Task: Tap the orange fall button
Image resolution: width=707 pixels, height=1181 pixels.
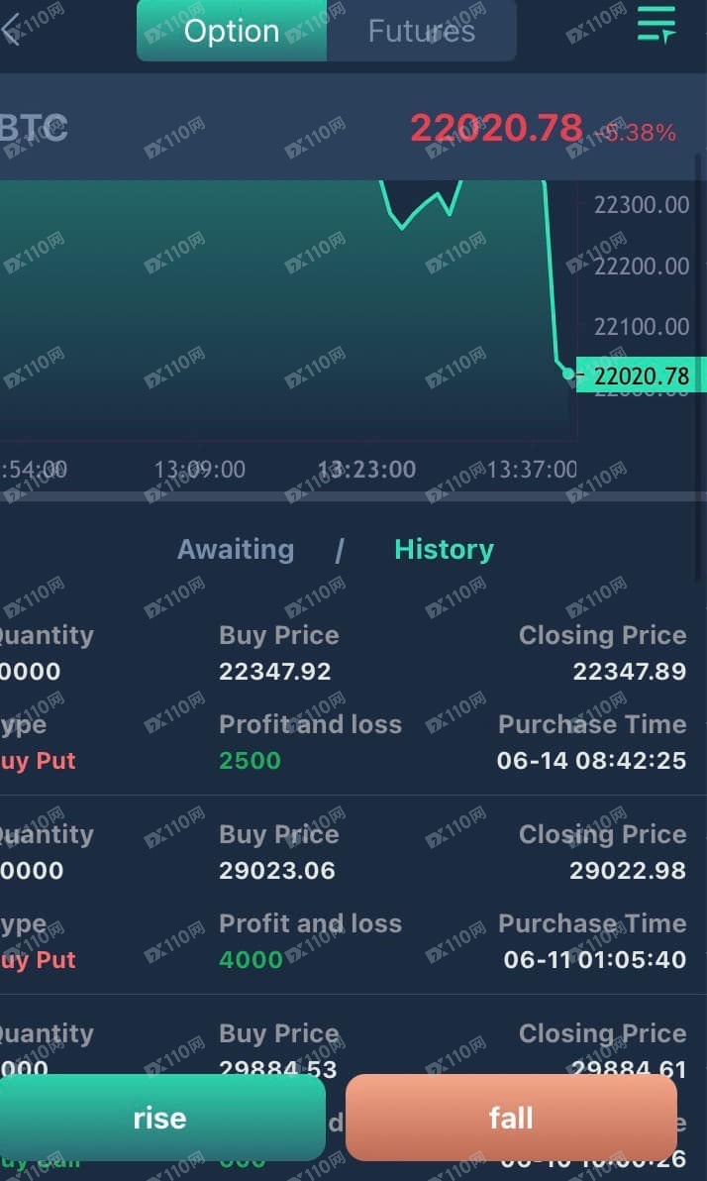Action: (x=511, y=1118)
